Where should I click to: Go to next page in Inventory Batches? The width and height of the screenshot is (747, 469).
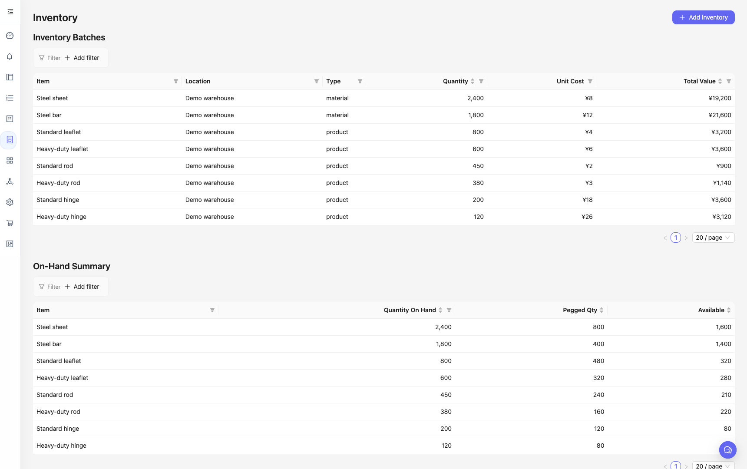pyautogui.click(x=686, y=238)
